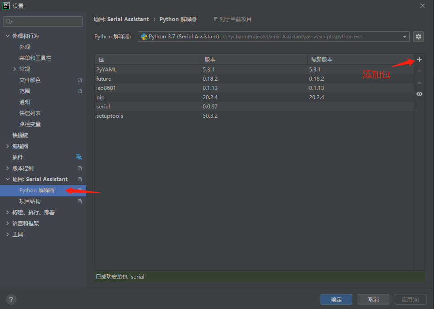Click the upgrade package arrow icon

point(419,82)
